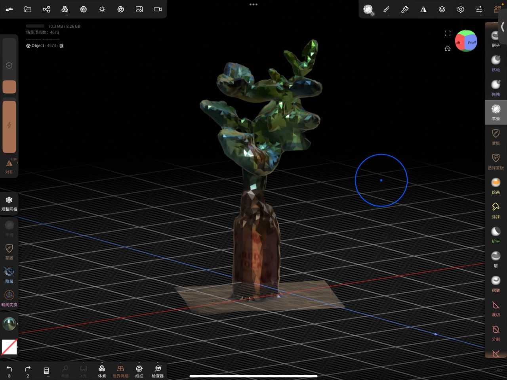The width and height of the screenshot is (507, 380).
Task: Click the Front face of the view cube
Action: tap(471, 42)
